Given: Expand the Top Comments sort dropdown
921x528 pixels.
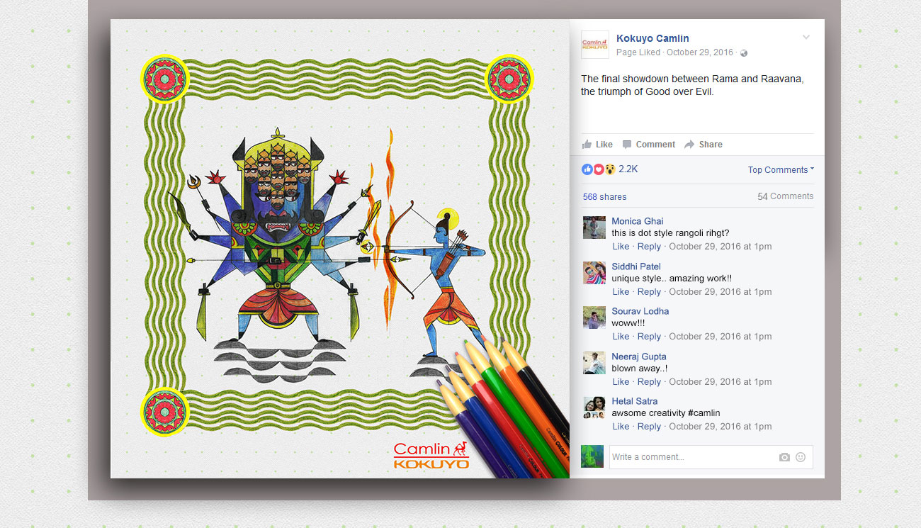Looking at the screenshot, I should click(781, 170).
